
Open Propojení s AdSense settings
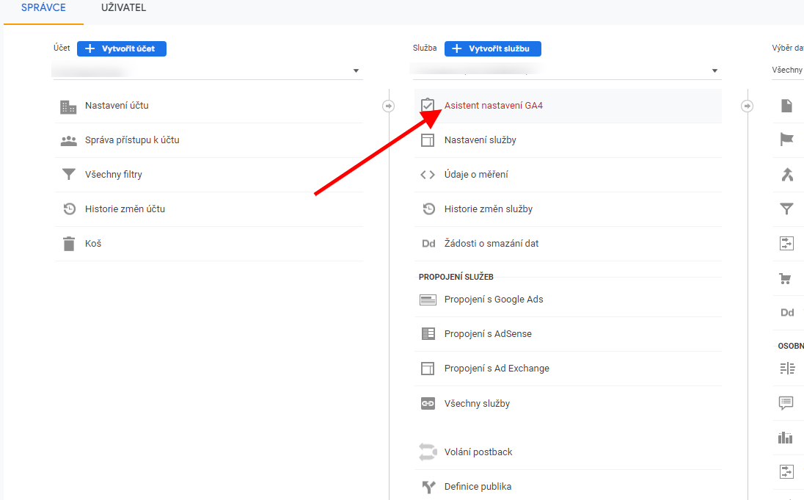tap(487, 334)
